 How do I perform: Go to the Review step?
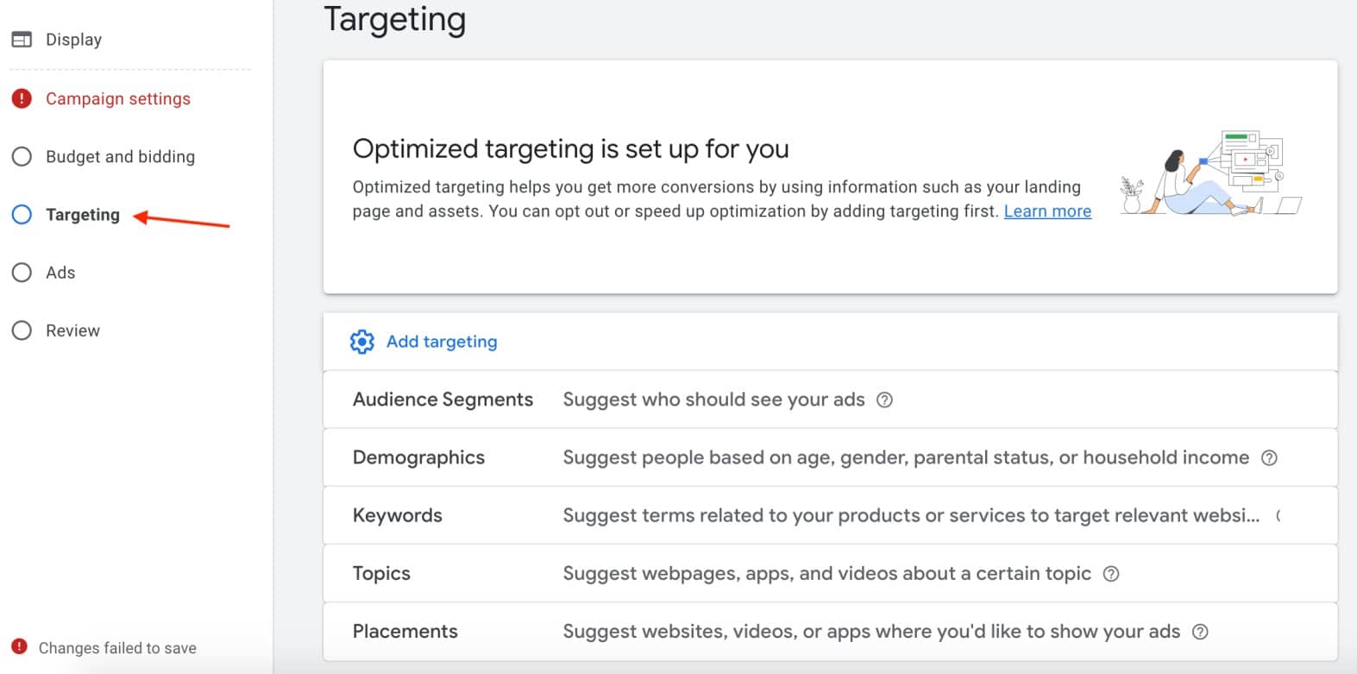click(72, 331)
